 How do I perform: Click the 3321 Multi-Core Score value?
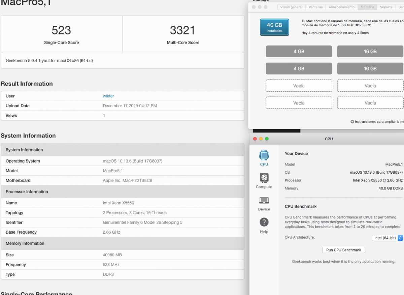tap(182, 30)
